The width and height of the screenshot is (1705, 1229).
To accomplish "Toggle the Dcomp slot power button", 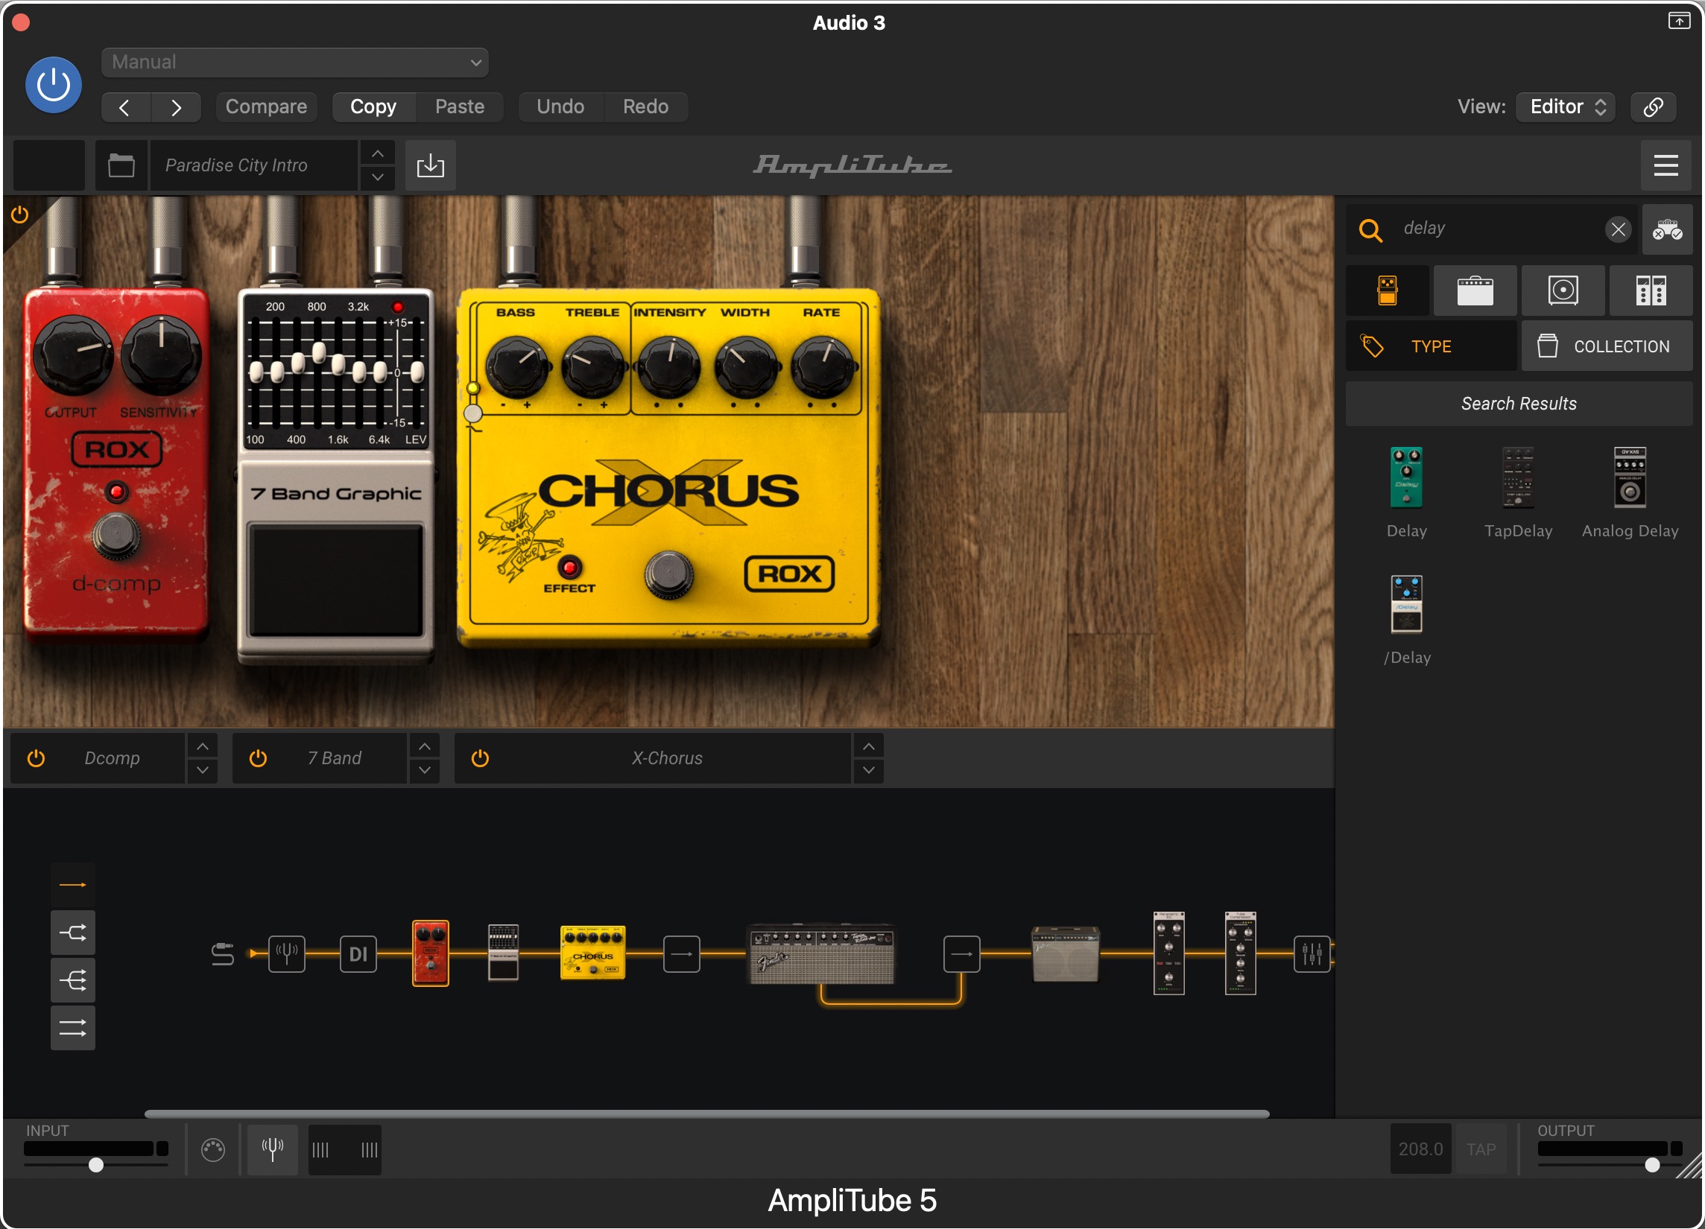I will coord(36,759).
